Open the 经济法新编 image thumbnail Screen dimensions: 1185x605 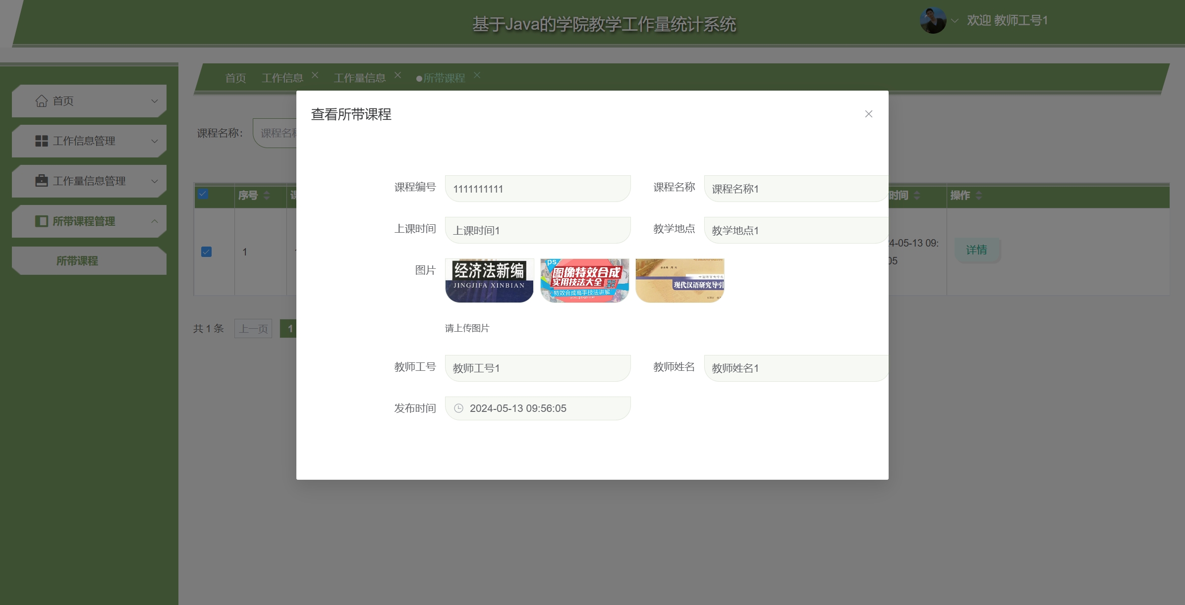tap(489, 280)
